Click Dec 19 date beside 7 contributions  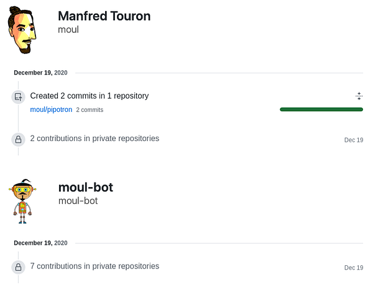[353, 267]
